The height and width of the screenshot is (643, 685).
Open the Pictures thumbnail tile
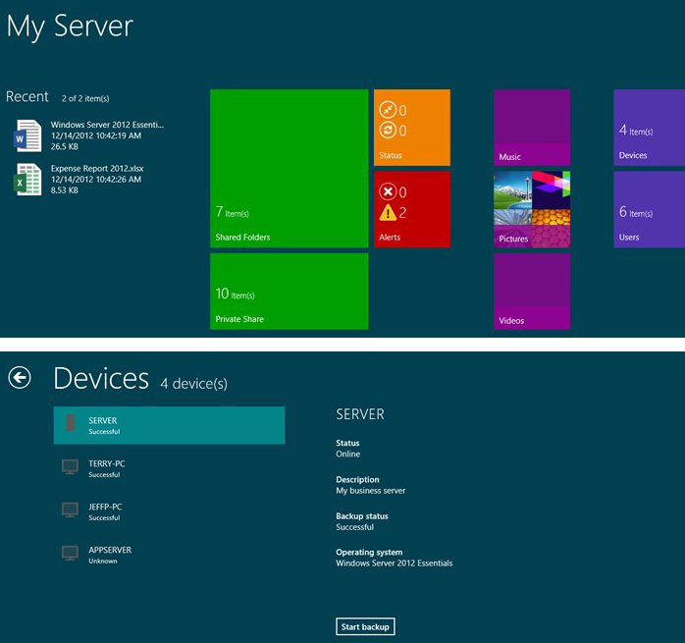click(531, 208)
